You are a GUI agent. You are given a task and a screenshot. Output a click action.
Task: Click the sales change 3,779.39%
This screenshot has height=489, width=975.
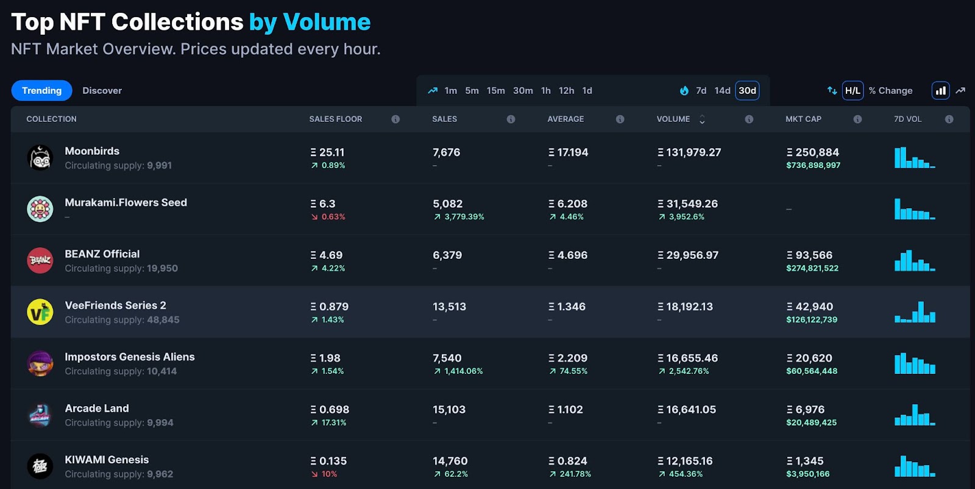459,217
